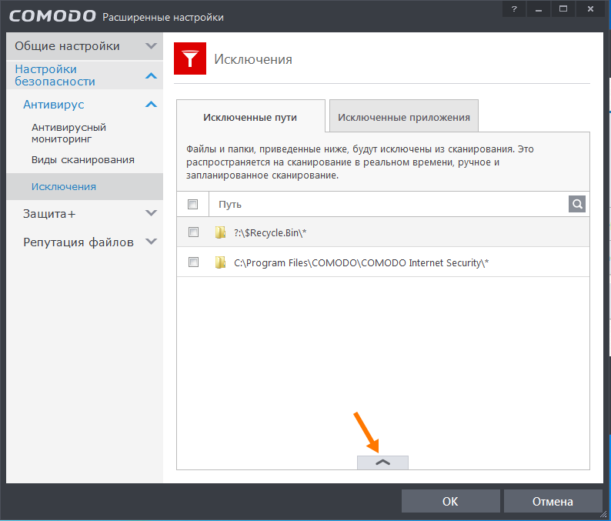Select Защита+ label in sidebar

pyautogui.click(x=49, y=213)
